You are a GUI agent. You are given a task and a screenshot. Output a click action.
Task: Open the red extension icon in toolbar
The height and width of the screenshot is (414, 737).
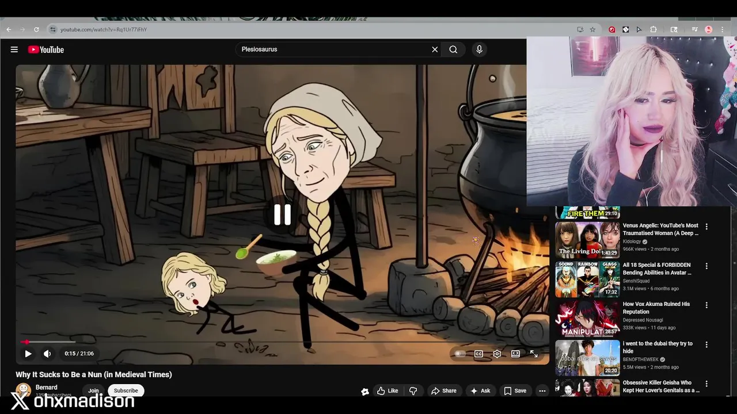(612, 29)
